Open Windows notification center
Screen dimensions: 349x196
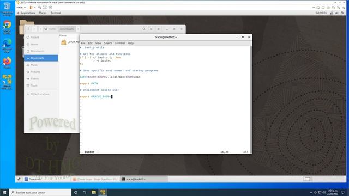click(x=343, y=192)
